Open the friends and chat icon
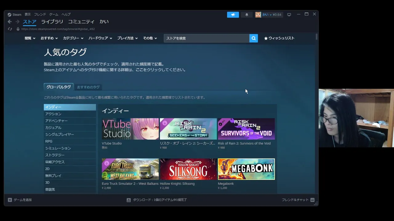 (312, 200)
